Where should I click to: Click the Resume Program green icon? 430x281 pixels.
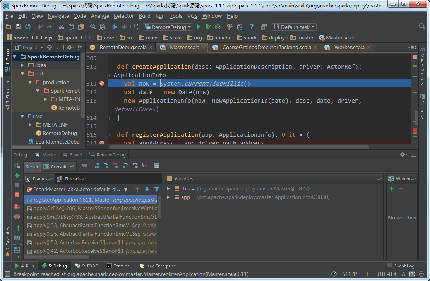pos(17,175)
